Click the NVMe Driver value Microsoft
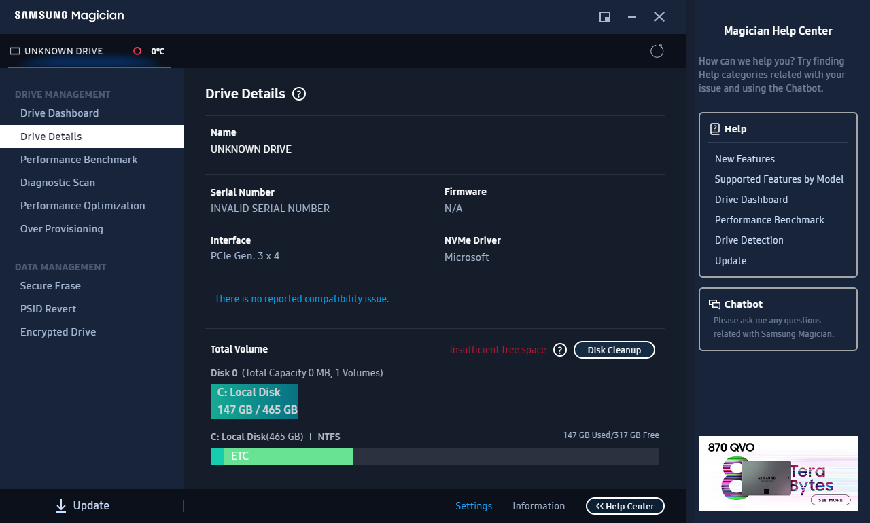The image size is (870, 523). pyautogui.click(x=466, y=257)
